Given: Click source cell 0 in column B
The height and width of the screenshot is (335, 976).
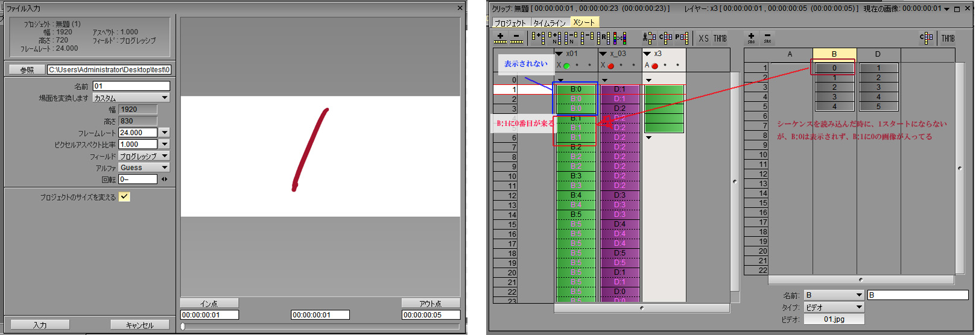Looking at the screenshot, I should pos(834,68).
